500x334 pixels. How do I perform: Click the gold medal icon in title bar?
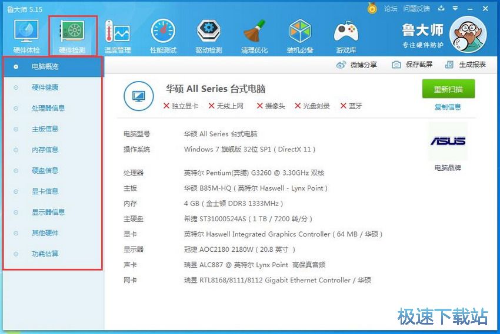click(372, 8)
